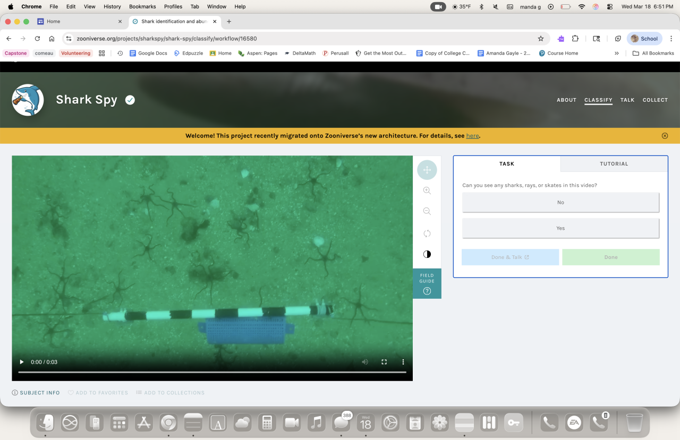Click the address bar URL
The image size is (680, 440).
coord(167,39)
